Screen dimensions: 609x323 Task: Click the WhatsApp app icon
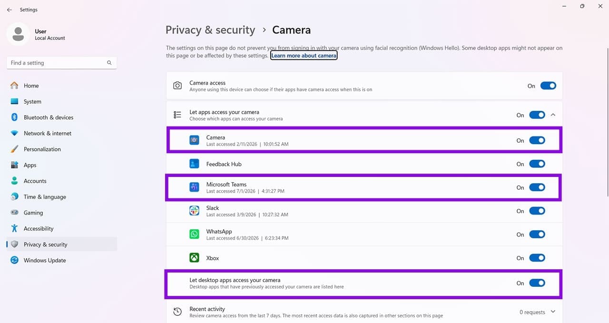point(194,235)
